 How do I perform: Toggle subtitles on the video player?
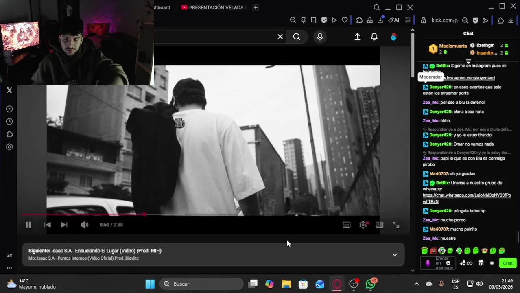point(347,225)
